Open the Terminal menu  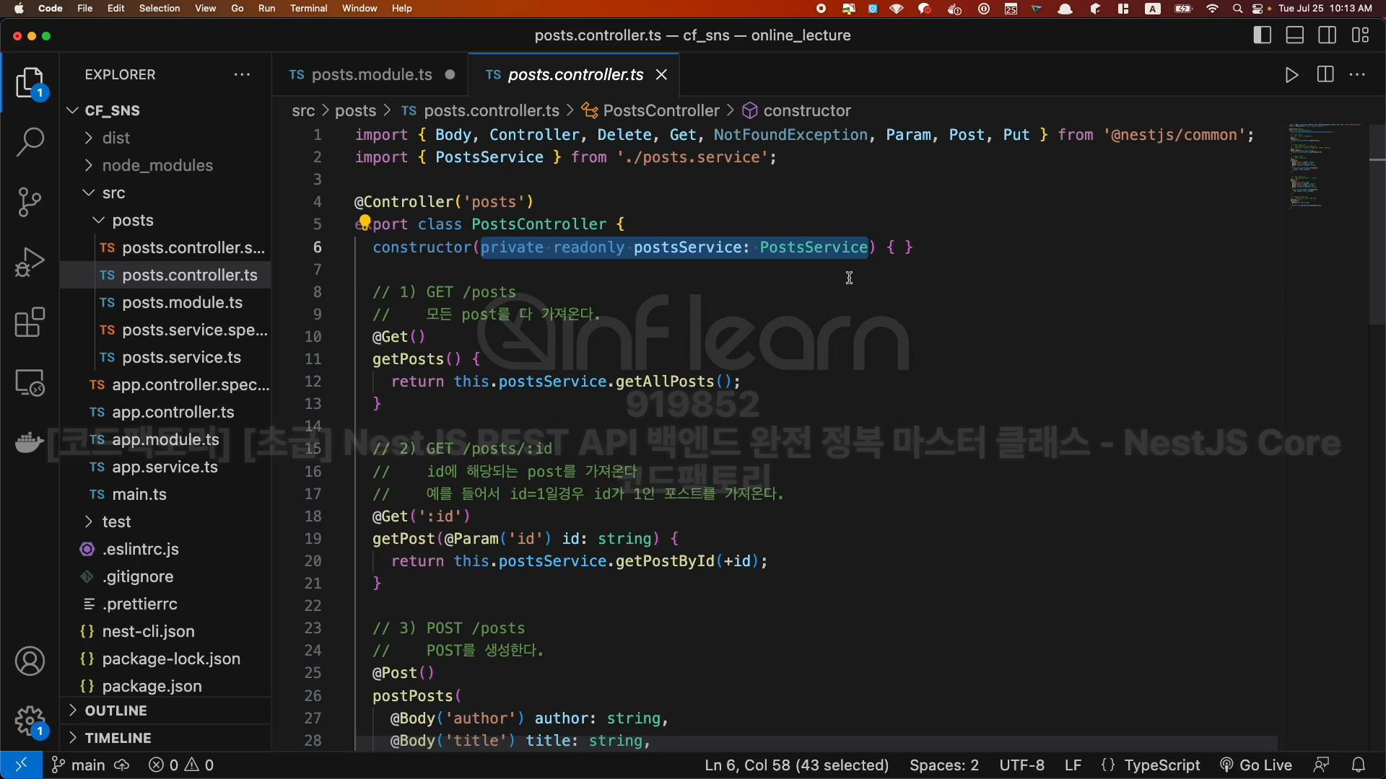[308, 9]
